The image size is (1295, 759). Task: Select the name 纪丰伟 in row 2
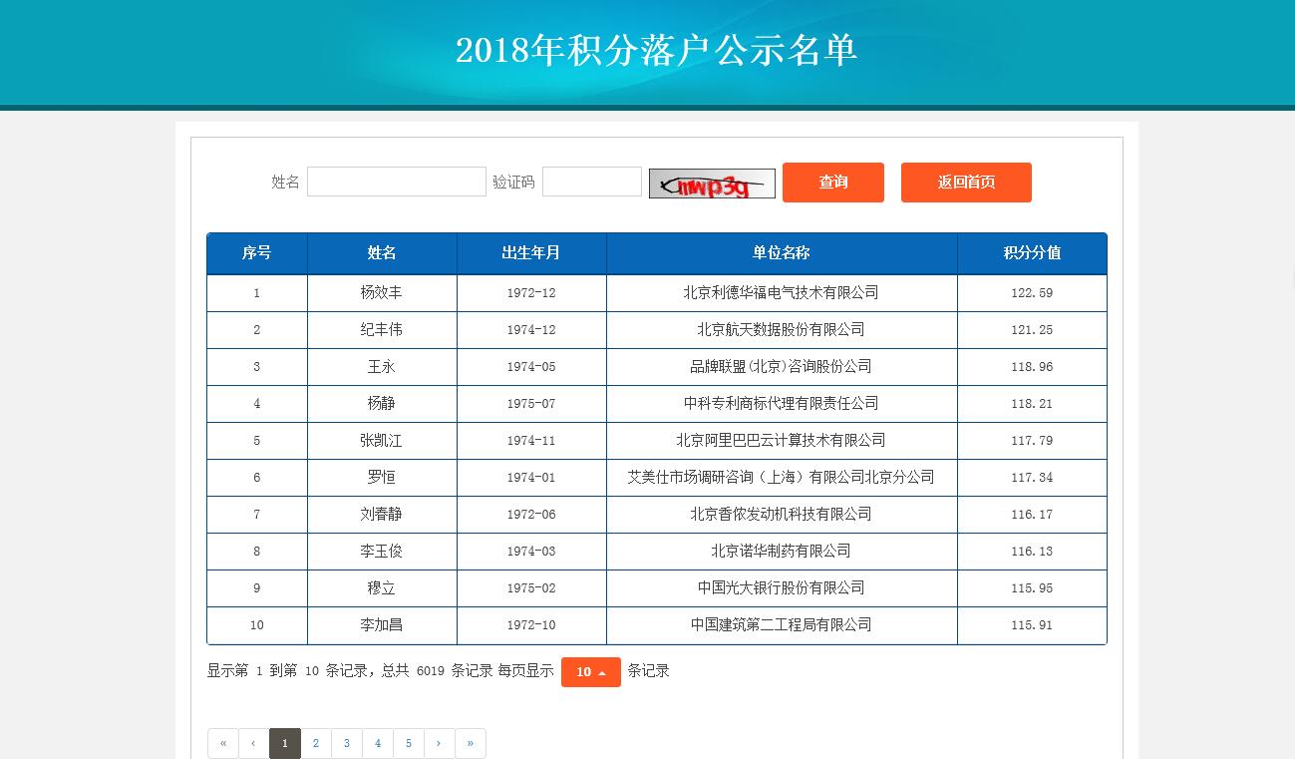(382, 330)
